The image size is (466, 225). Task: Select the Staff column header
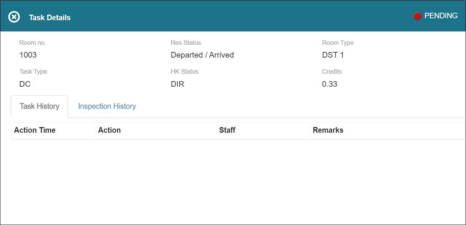click(x=227, y=130)
